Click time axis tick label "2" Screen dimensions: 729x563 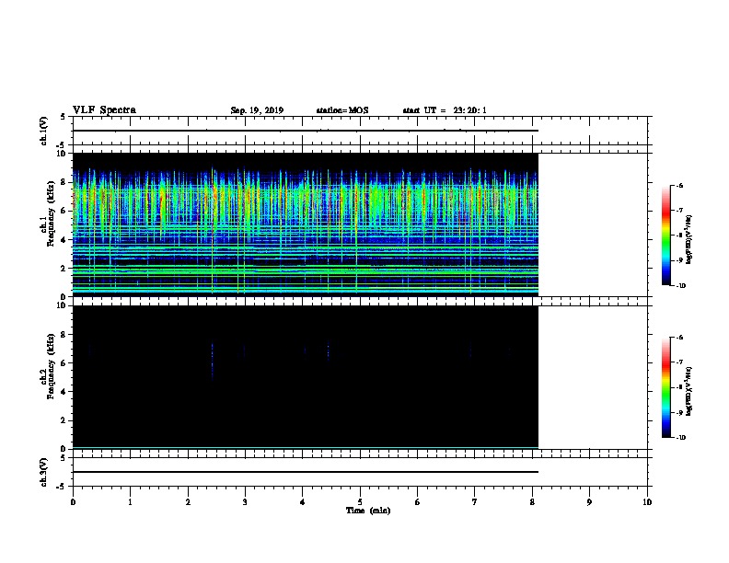click(188, 502)
